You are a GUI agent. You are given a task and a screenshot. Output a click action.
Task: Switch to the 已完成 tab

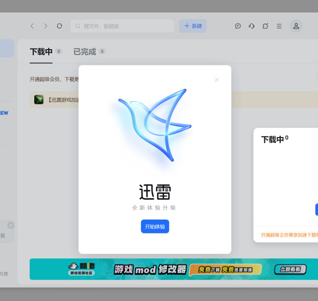tap(85, 52)
